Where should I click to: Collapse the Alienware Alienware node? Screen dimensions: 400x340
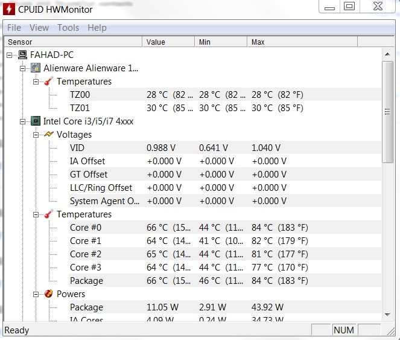tap(23, 68)
